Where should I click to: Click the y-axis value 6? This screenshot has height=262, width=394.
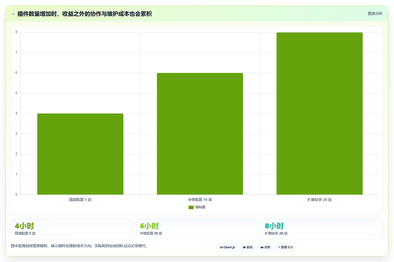pyautogui.click(x=16, y=73)
